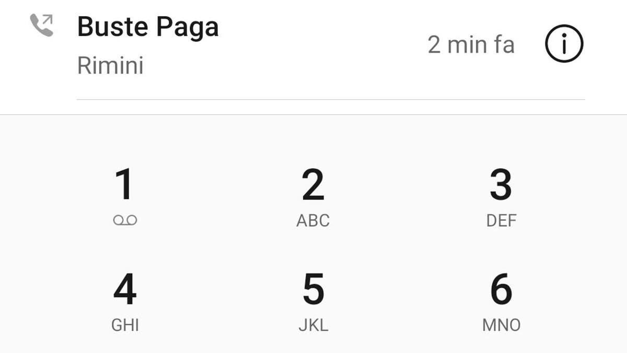
Task: Tap the GHI letters label
Action: 125,325
